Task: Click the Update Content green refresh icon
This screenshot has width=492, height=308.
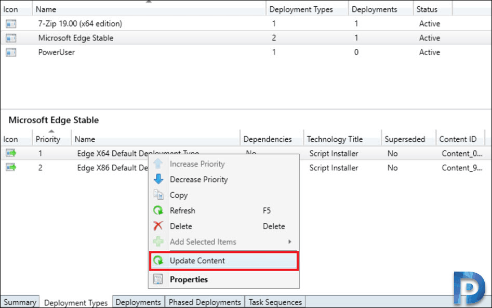Action: pos(159,261)
